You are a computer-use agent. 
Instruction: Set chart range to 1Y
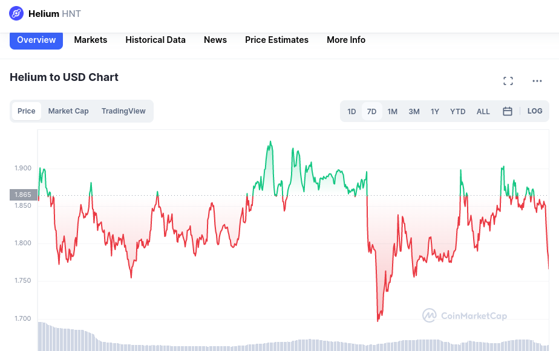(434, 111)
